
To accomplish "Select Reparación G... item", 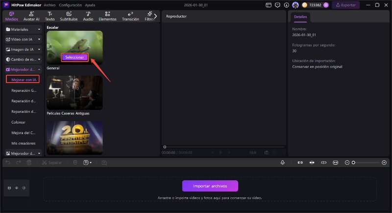I will tap(24, 90).
